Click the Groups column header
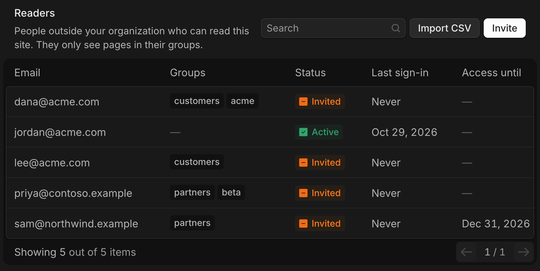The width and height of the screenshot is (540, 271). 188,73
